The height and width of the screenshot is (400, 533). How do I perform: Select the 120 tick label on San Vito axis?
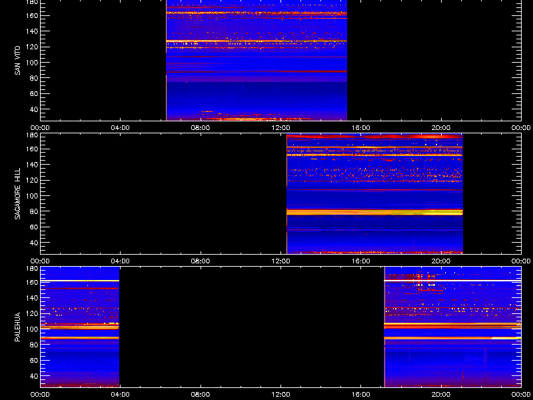pyautogui.click(x=33, y=47)
